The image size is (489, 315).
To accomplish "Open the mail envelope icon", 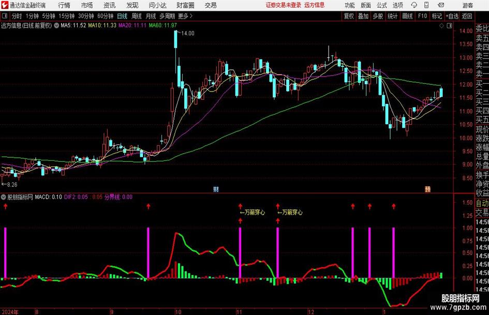I will pyautogui.click(x=441, y=5).
